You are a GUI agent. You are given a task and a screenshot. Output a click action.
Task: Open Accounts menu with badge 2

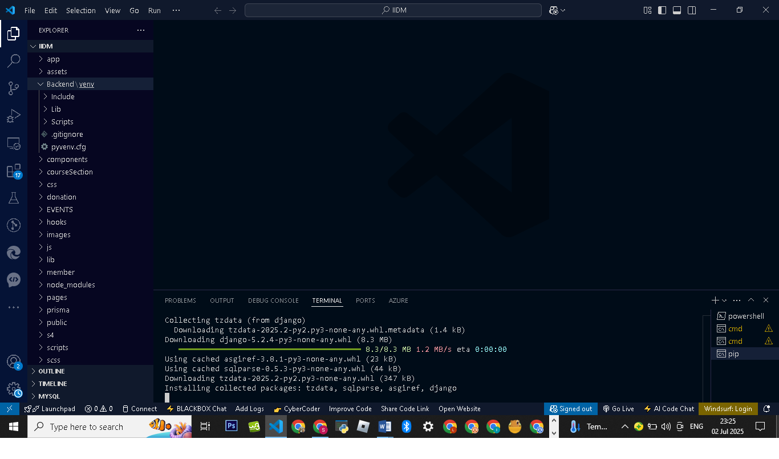point(14,362)
